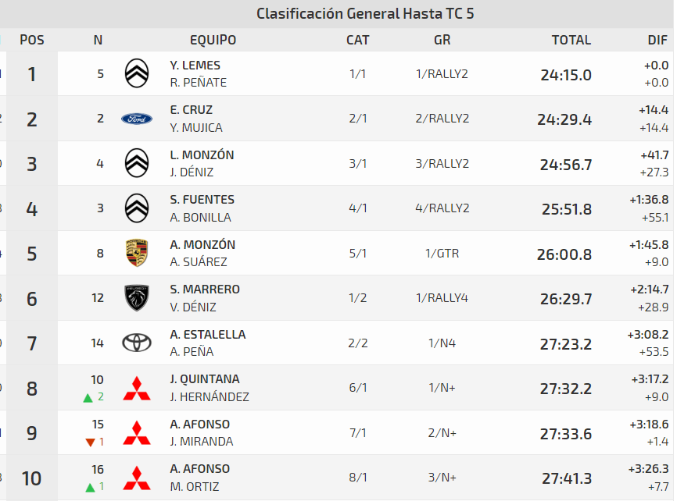Click the EQUIPO column header
The width and height of the screenshot is (677, 501).
point(213,40)
